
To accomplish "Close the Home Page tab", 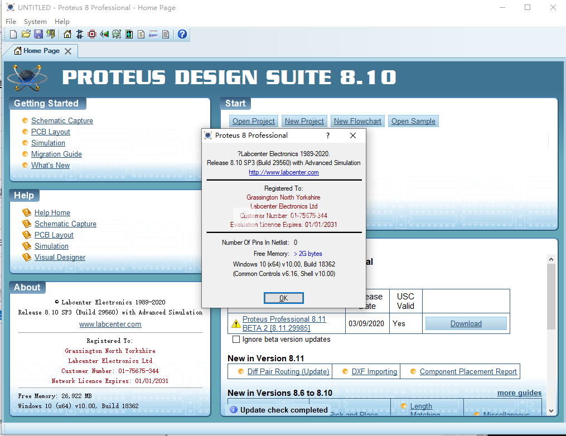I will pyautogui.click(x=68, y=51).
